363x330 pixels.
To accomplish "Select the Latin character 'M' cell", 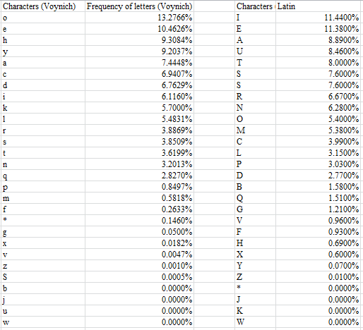I will pos(255,130).
